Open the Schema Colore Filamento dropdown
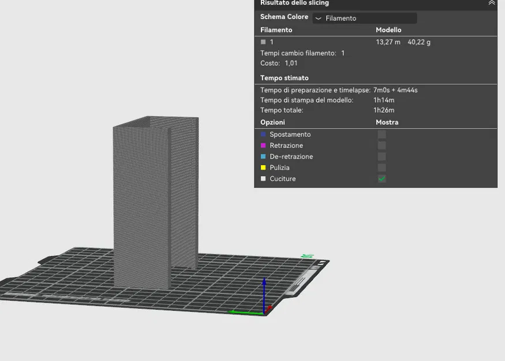 click(x=365, y=18)
